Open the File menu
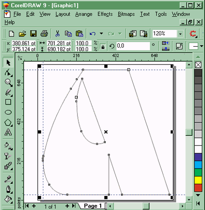Screen dimensions: 205x210 coord(17,14)
